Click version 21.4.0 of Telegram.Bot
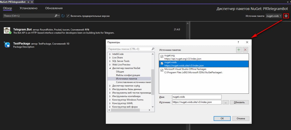291x130 pixels. (177, 29)
